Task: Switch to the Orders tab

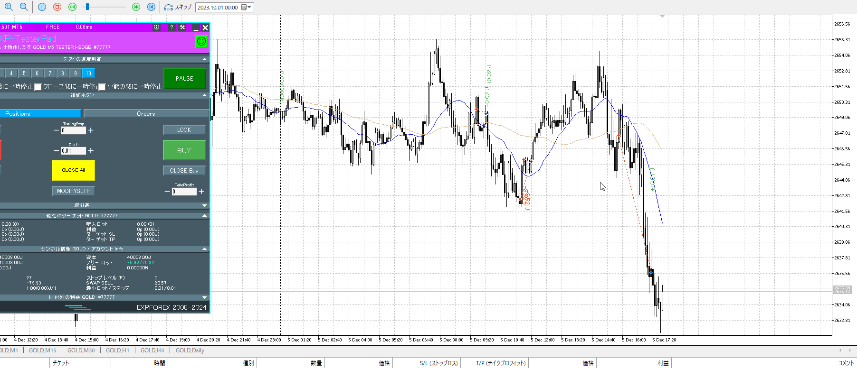Action: (x=146, y=114)
